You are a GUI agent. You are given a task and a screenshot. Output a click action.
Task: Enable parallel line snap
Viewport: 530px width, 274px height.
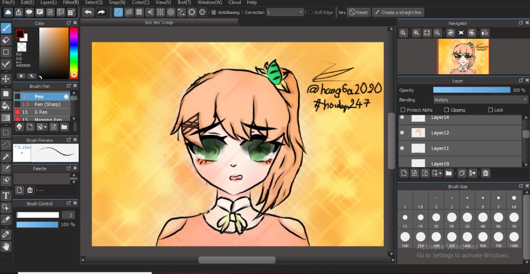pyautogui.click(x=129, y=12)
